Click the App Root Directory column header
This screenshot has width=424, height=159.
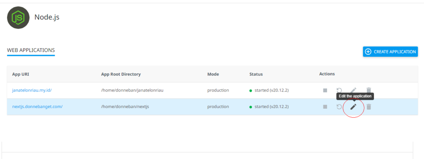pyautogui.click(x=121, y=74)
